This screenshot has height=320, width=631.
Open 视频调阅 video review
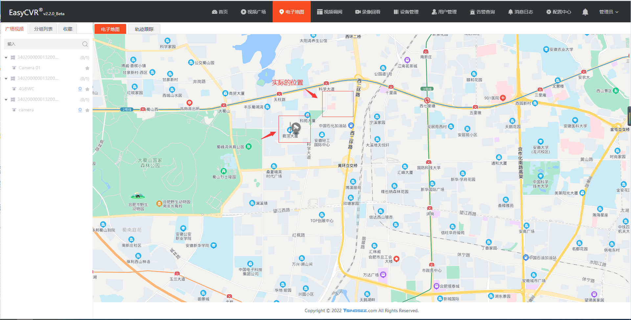pyautogui.click(x=329, y=12)
